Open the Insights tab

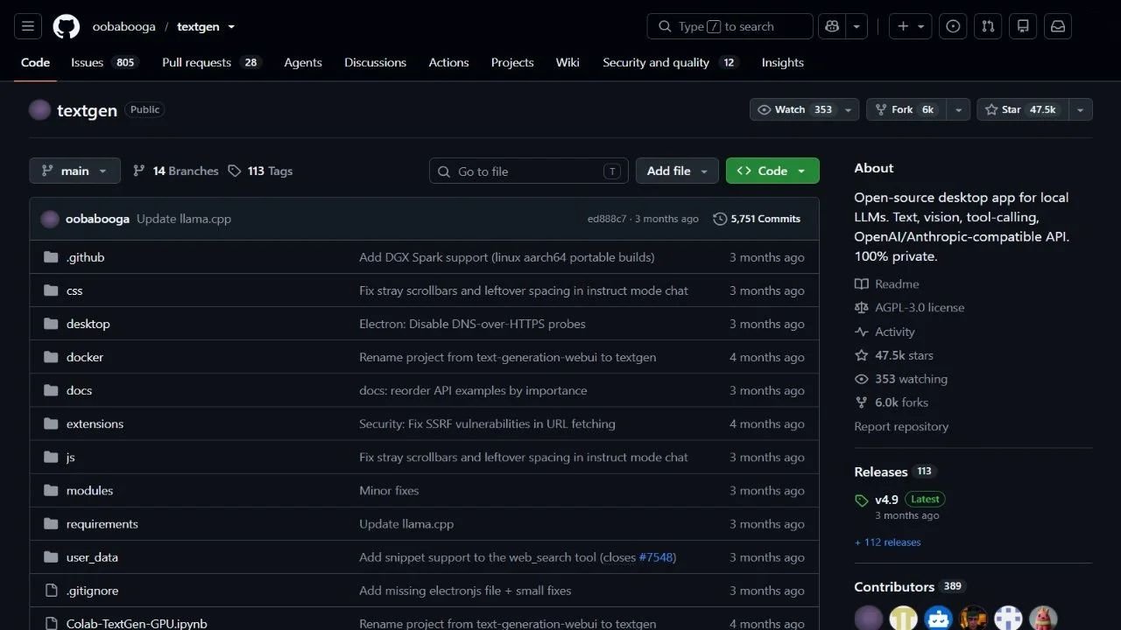tap(782, 62)
